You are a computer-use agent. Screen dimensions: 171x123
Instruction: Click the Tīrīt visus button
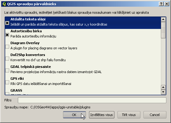pyautogui.click(x=129, y=115)
